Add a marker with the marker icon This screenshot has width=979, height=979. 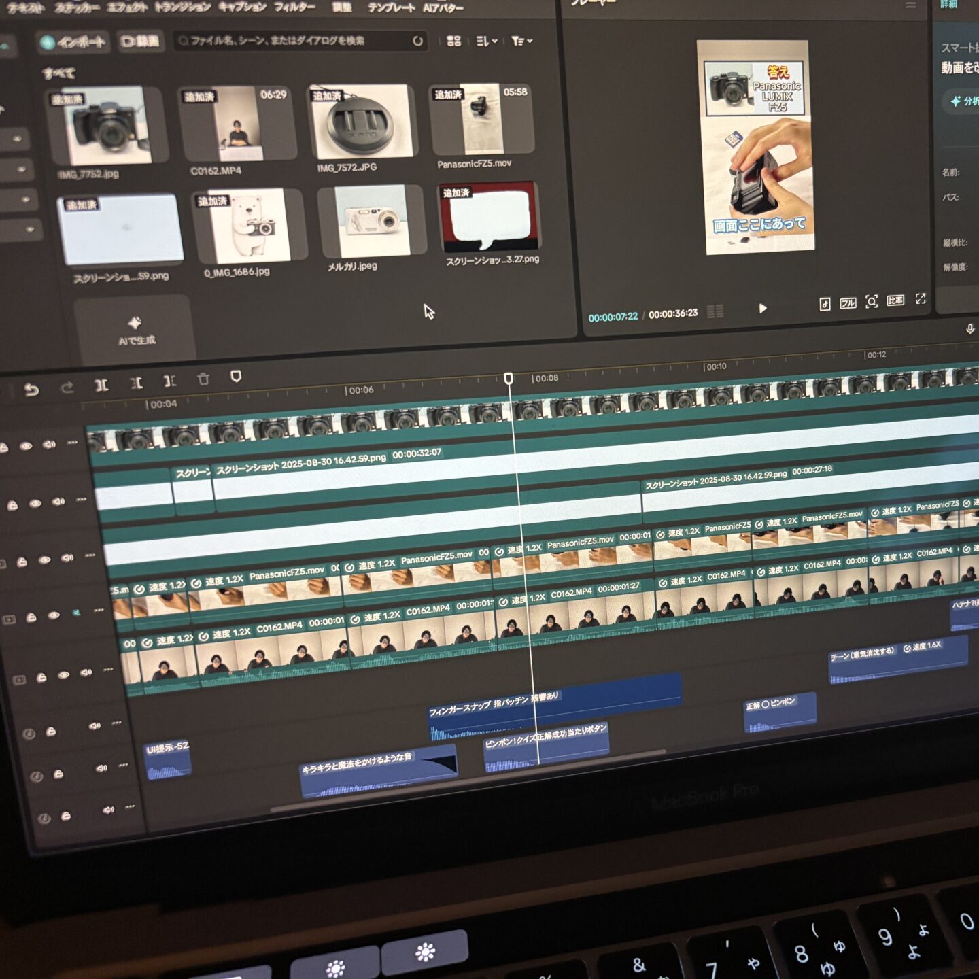tap(236, 376)
